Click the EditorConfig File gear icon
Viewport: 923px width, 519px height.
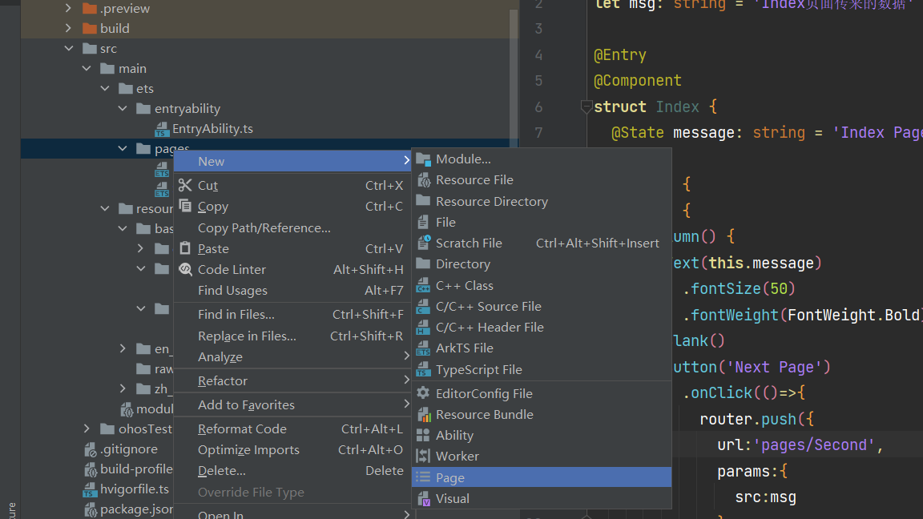point(423,393)
